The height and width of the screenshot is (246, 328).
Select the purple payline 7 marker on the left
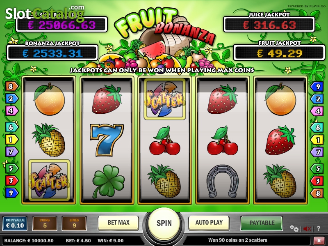[x=11, y=152]
